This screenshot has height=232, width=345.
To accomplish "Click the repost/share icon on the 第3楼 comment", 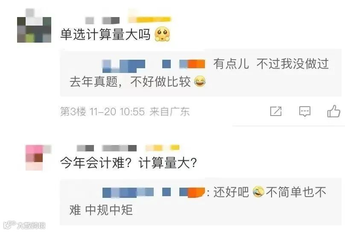I will (x=276, y=111).
